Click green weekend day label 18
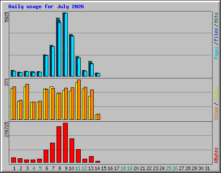221x173 pixels. (123, 168)
